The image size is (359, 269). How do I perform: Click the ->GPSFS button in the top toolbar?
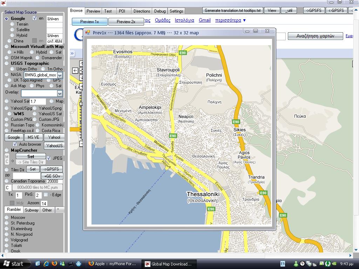click(x=314, y=11)
